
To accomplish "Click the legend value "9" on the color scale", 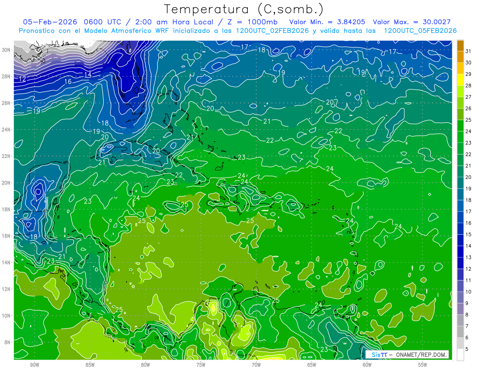I will pos(467,303).
